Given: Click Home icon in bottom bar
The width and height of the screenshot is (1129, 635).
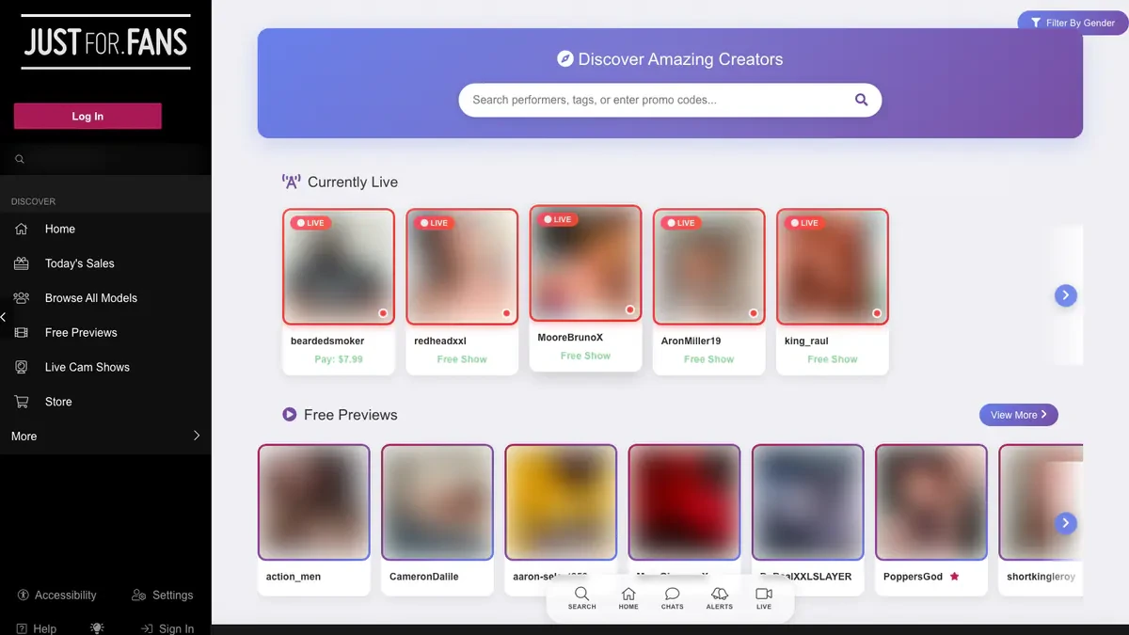Looking at the screenshot, I should 628,598.
